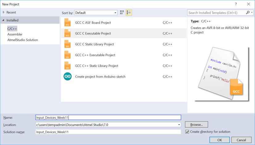Click the GCC document preview image
Viewport: 255px width, 145px height.
click(x=222, y=74)
